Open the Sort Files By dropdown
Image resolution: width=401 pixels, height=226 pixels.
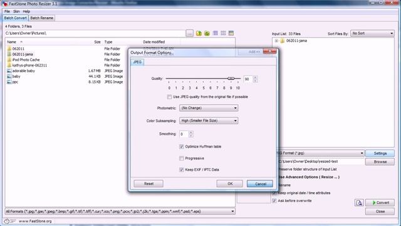click(372, 33)
